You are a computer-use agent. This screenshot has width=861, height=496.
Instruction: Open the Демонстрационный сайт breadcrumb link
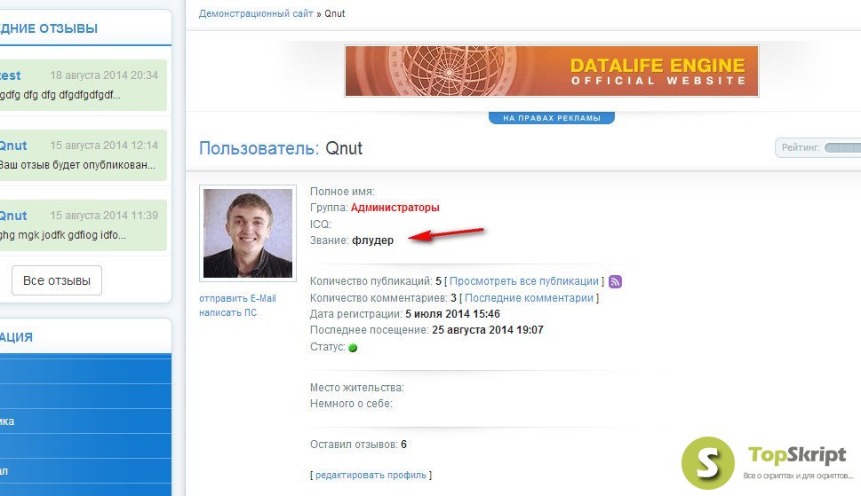click(256, 13)
